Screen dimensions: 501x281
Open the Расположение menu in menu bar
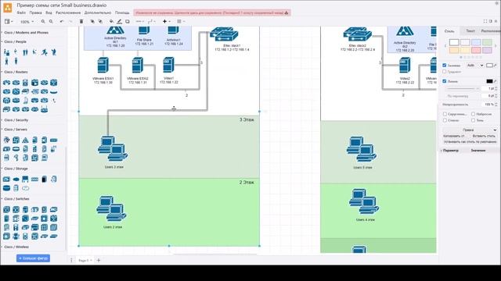point(68,12)
